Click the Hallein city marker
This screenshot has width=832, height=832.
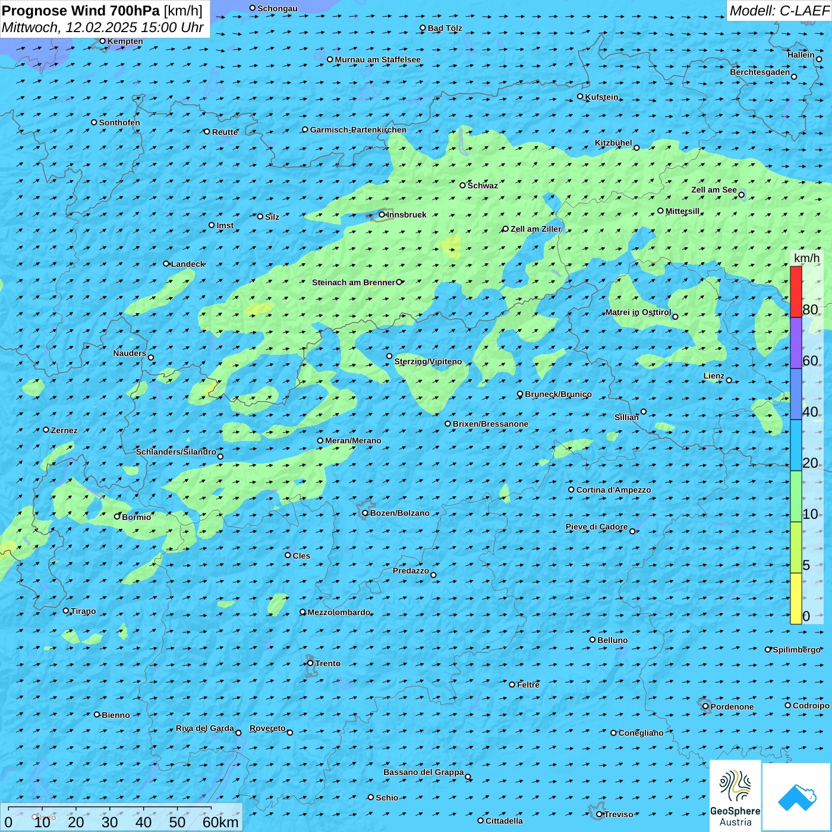[x=819, y=59]
